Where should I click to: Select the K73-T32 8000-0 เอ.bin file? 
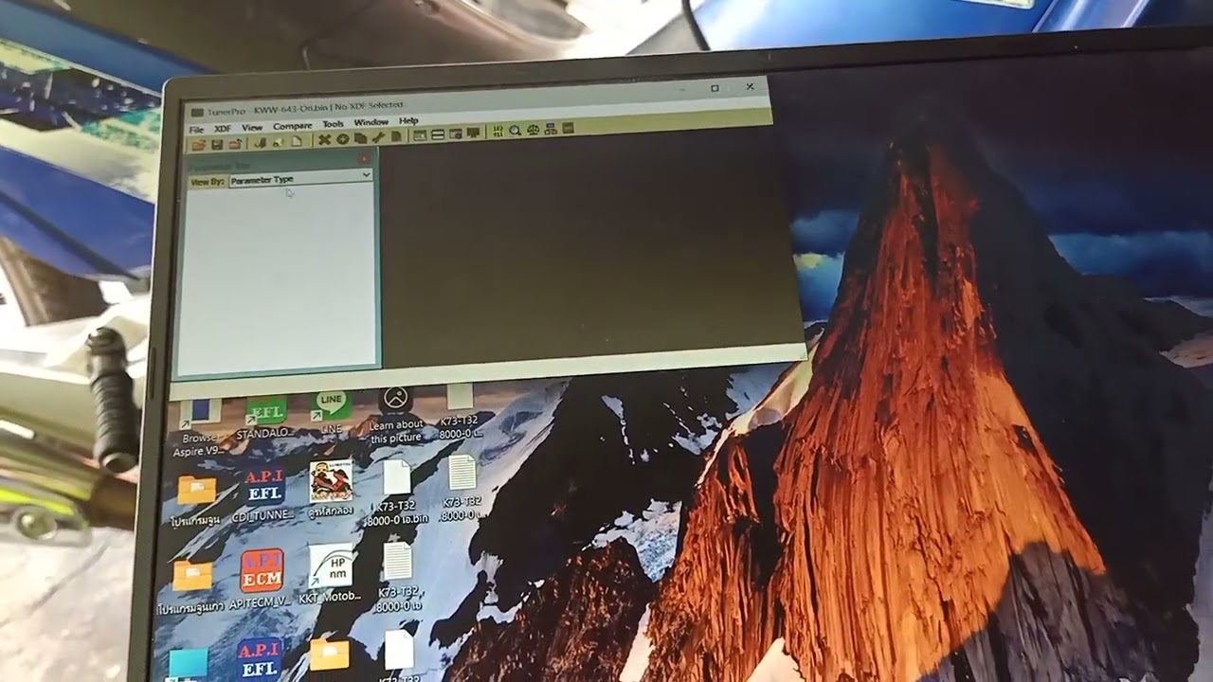[397, 493]
